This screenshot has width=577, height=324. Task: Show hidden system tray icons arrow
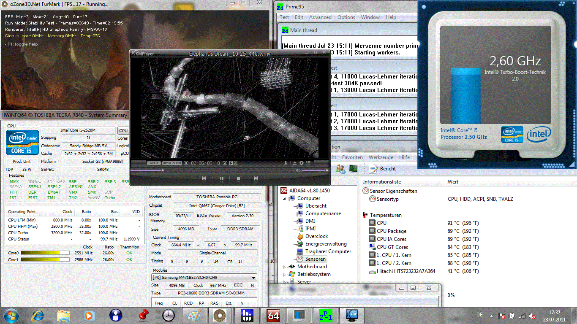(x=491, y=315)
